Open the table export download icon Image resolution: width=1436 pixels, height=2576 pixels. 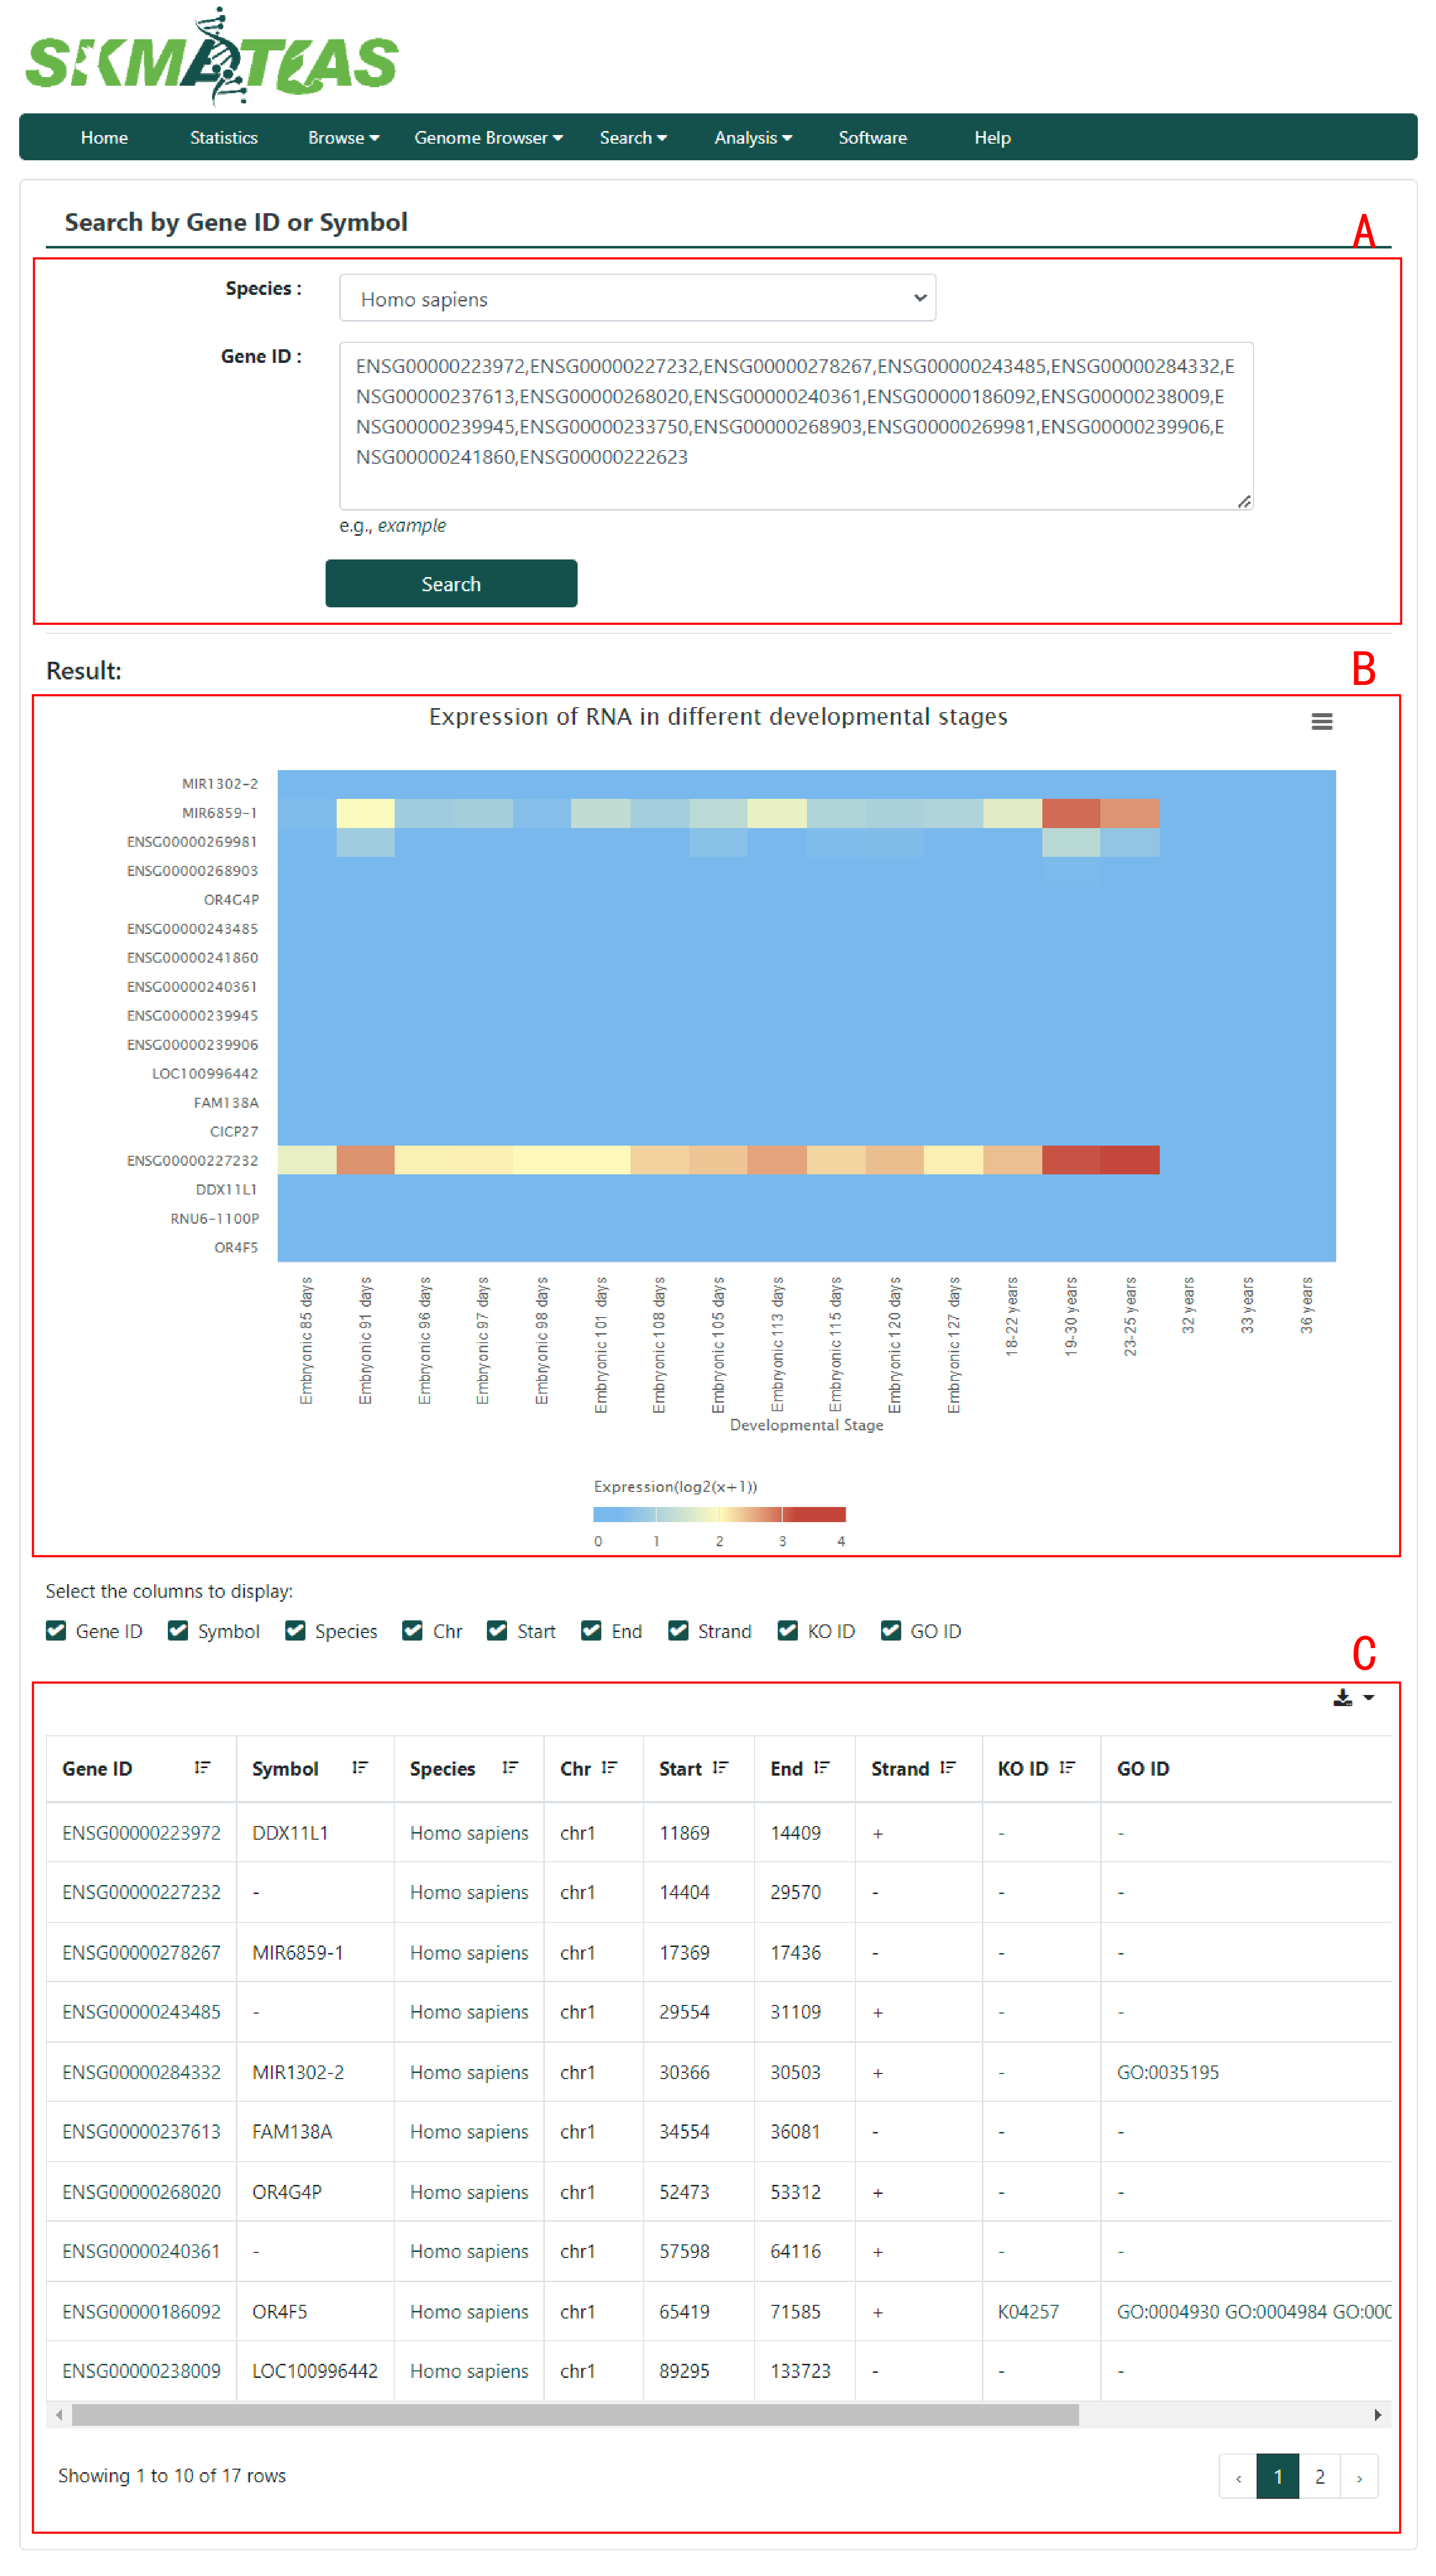click(1353, 1697)
